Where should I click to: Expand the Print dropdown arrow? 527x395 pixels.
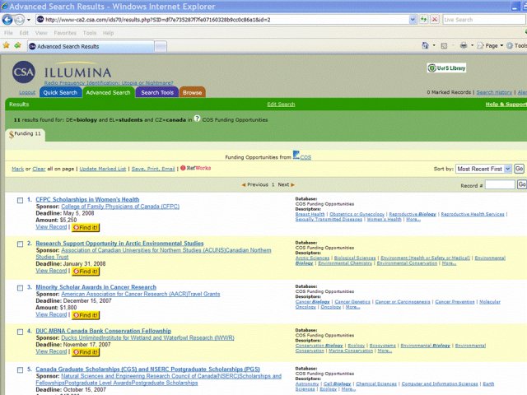pos(472,45)
